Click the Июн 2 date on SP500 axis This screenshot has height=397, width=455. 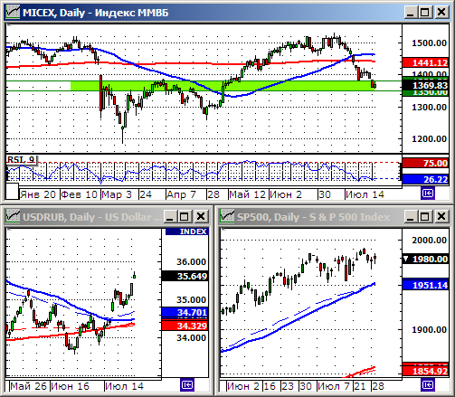(243, 386)
